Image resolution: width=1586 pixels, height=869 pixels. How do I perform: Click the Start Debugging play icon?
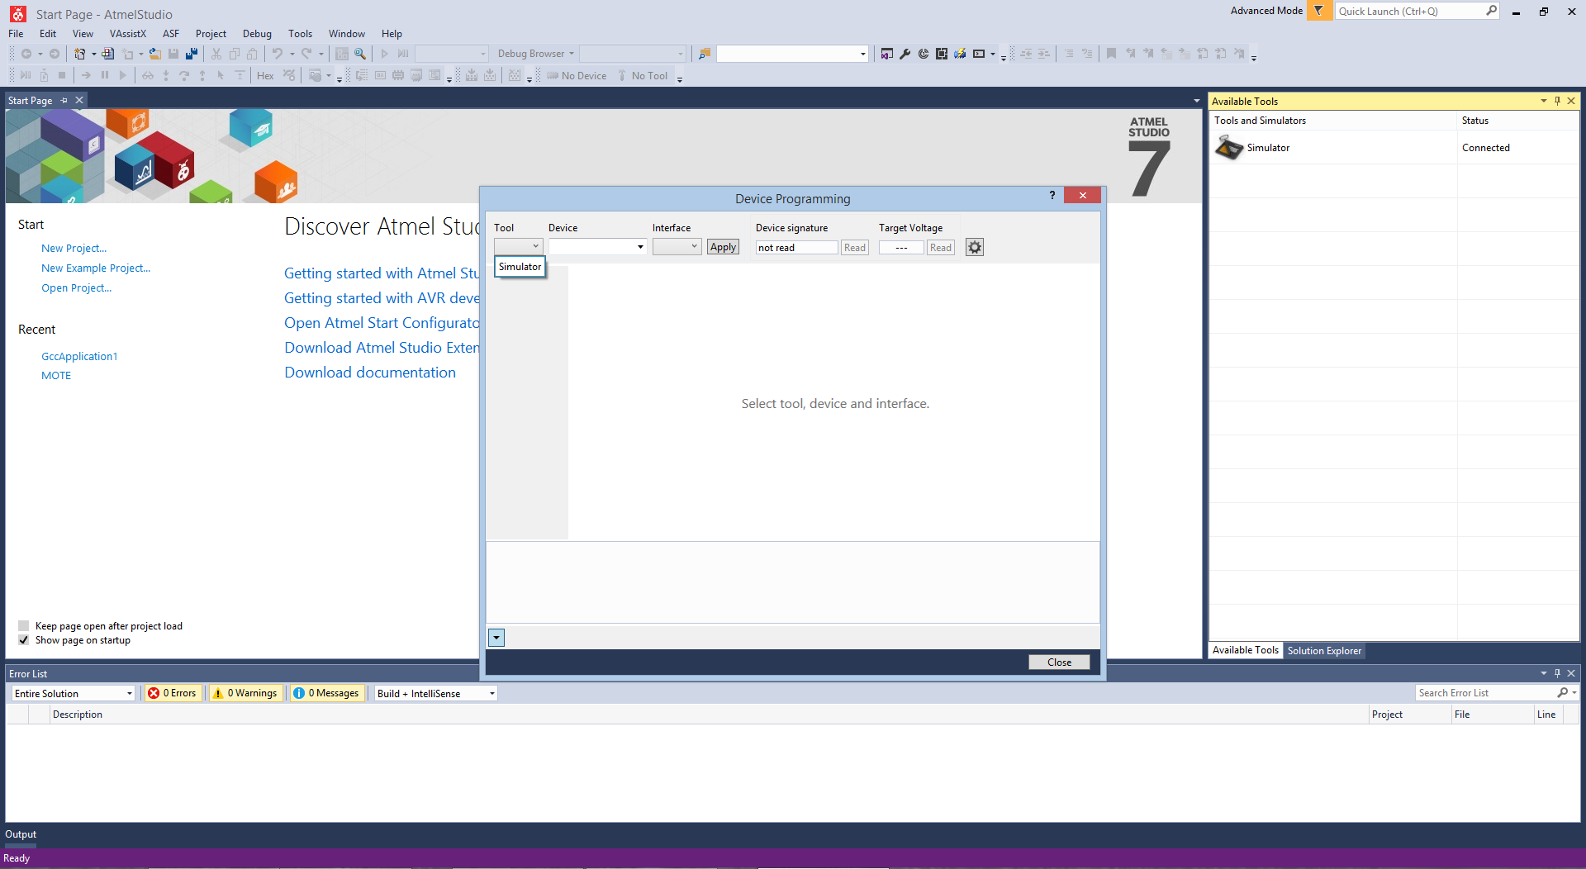click(385, 54)
